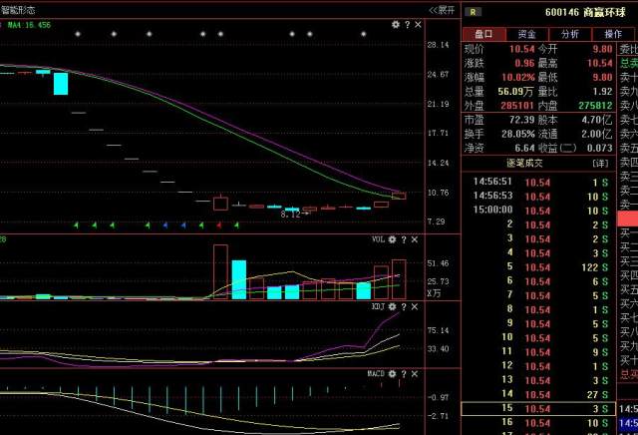Close the main K-line chart panel
This screenshot has height=435, width=638.
[x=418, y=24]
